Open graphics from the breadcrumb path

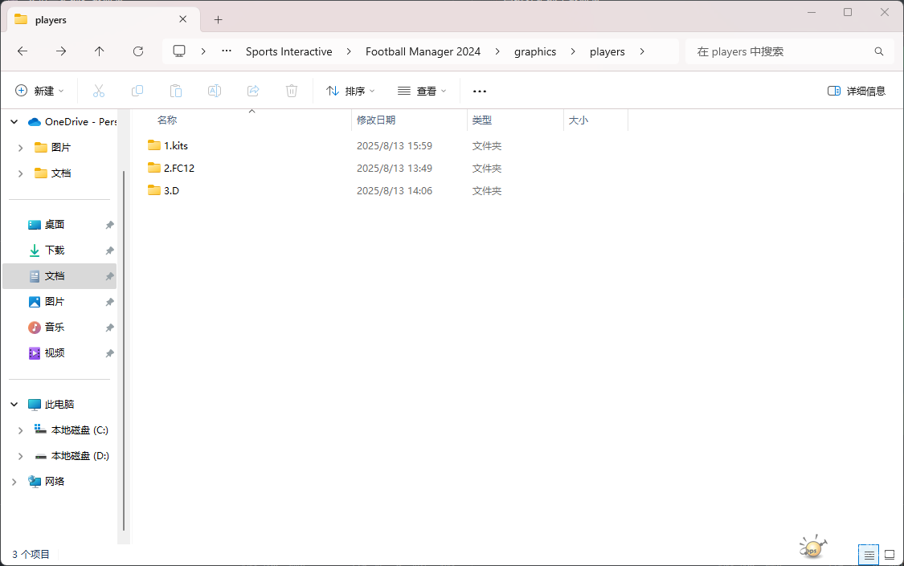pos(535,51)
